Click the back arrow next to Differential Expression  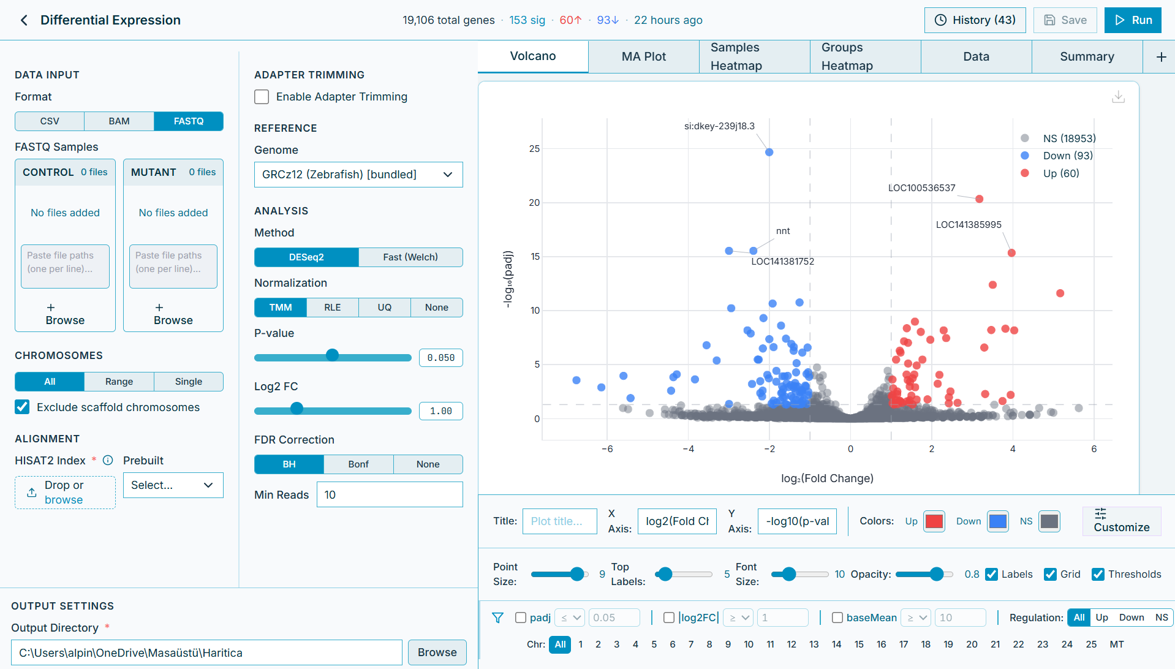tap(24, 20)
